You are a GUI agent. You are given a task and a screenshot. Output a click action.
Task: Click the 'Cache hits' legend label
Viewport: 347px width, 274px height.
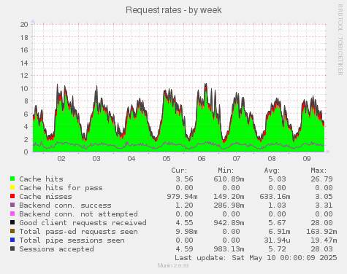(x=41, y=179)
